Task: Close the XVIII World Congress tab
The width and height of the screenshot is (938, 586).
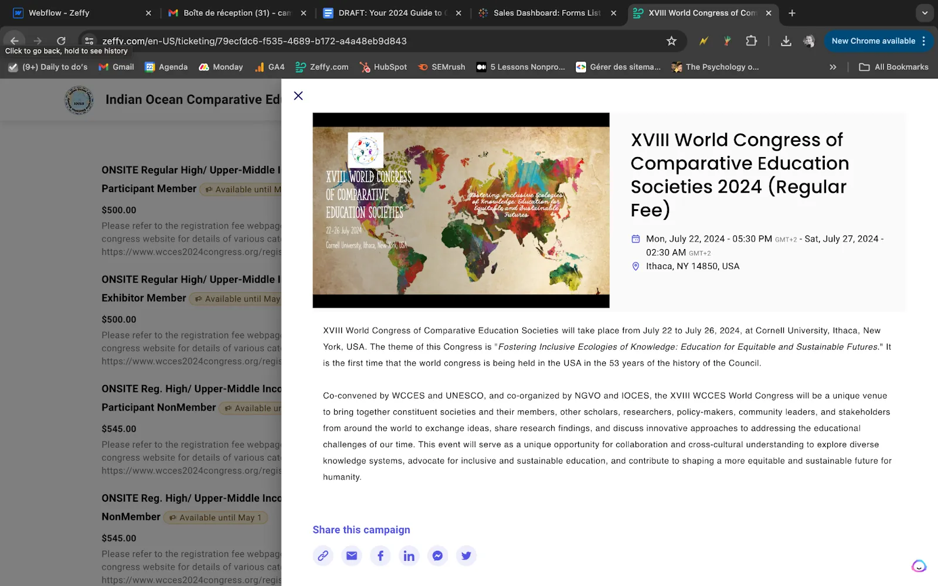Action: (x=768, y=13)
